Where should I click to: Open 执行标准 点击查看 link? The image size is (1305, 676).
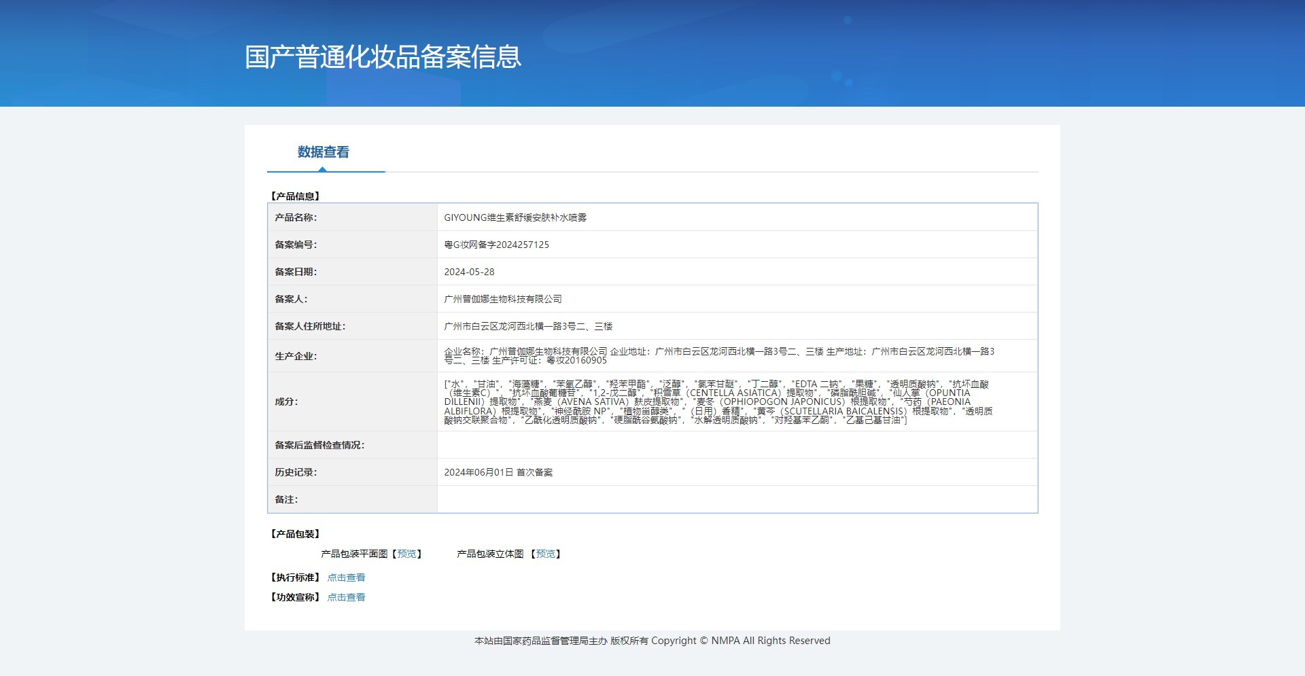(x=347, y=577)
